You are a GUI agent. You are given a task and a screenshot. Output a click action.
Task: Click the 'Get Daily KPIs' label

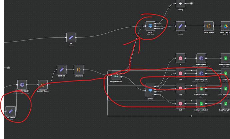click(201, 64)
